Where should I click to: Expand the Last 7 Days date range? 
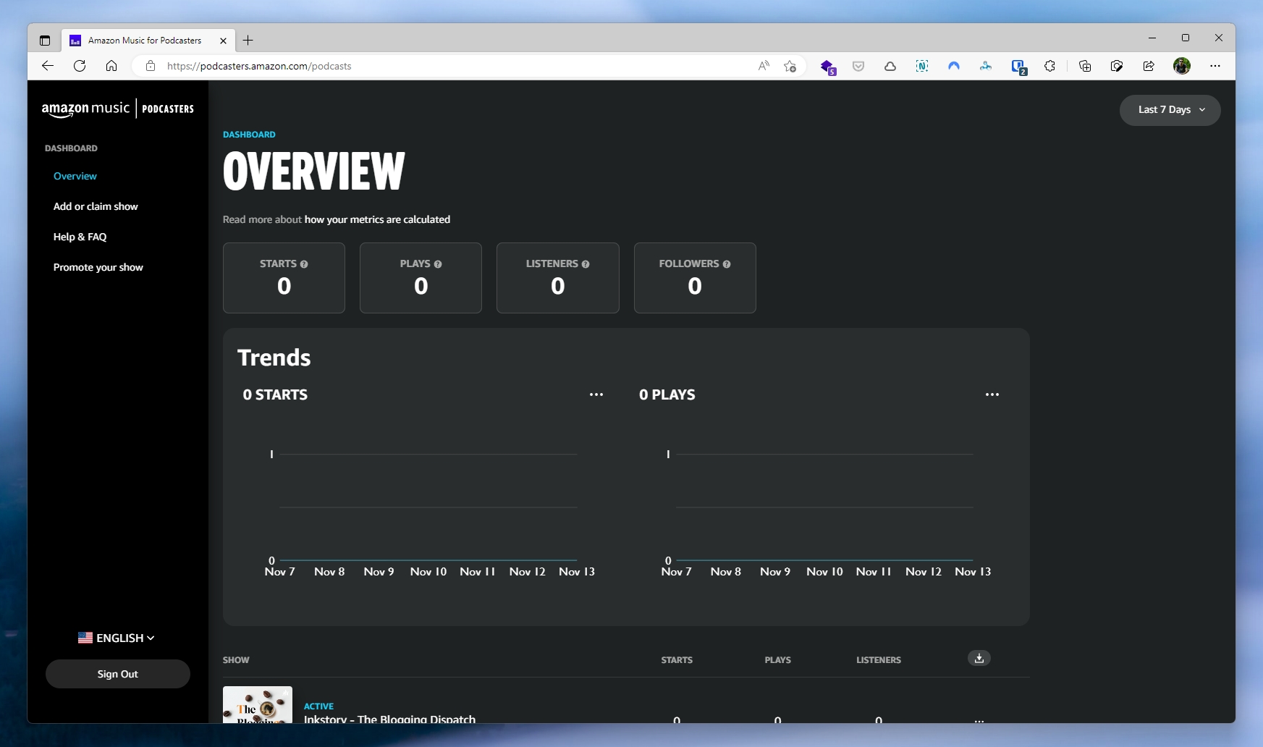(1170, 110)
